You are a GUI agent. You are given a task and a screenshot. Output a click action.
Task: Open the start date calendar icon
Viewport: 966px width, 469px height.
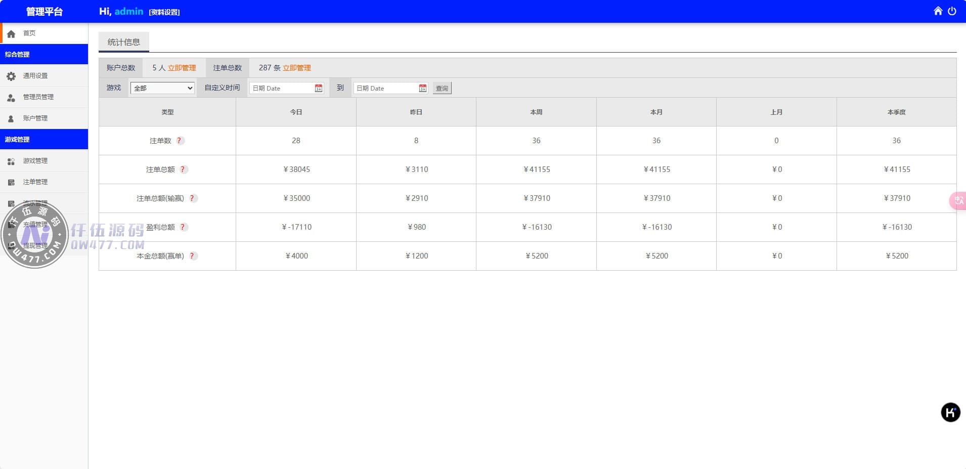point(319,88)
